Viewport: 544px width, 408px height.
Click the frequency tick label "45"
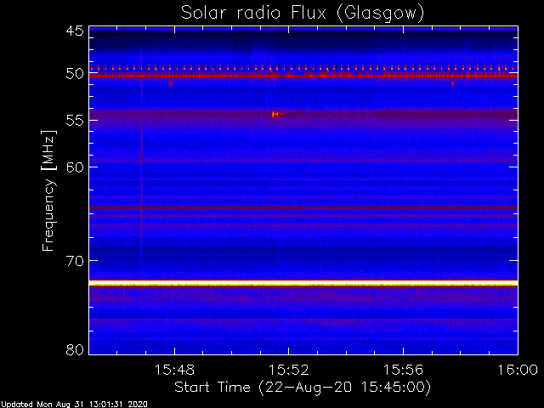75,31
